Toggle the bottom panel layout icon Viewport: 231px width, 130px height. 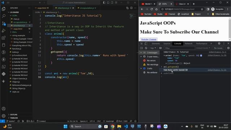pyautogui.click(x=108, y=3)
